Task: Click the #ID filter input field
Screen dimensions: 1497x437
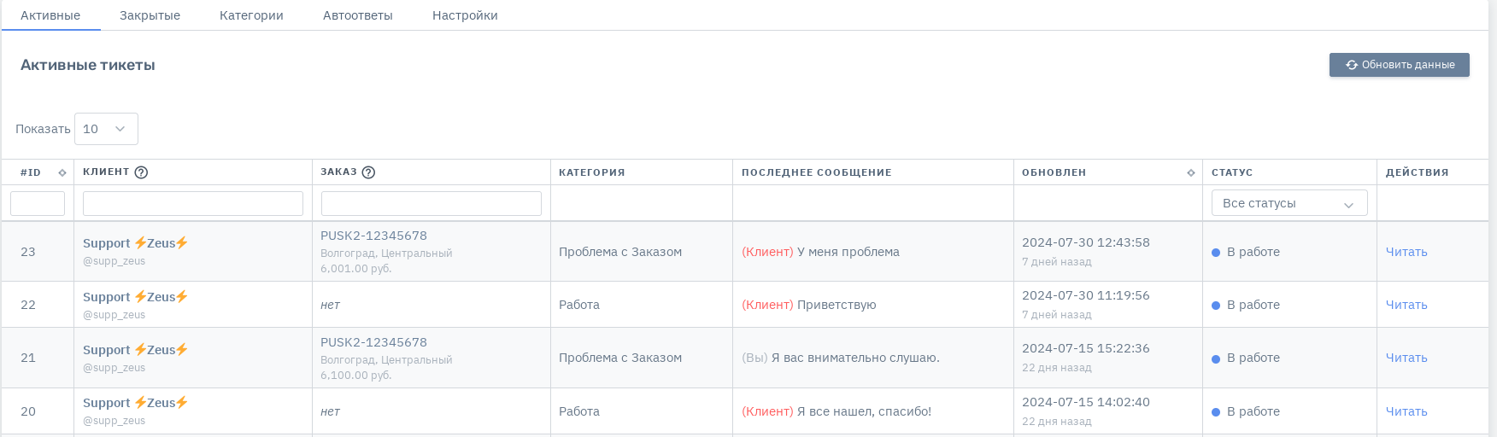Action: click(38, 203)
